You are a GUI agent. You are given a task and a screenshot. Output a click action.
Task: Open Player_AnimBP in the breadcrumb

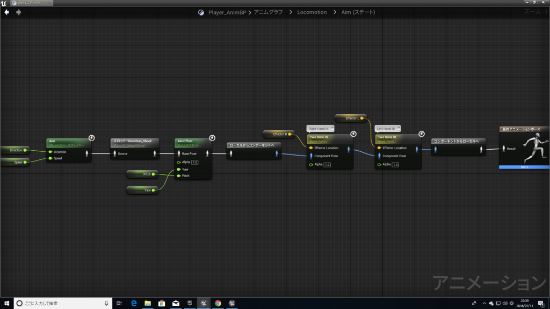click(227, 12)
